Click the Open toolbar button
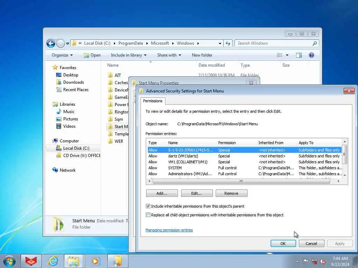This screenshot has width=358, height=268. (92, 55)
